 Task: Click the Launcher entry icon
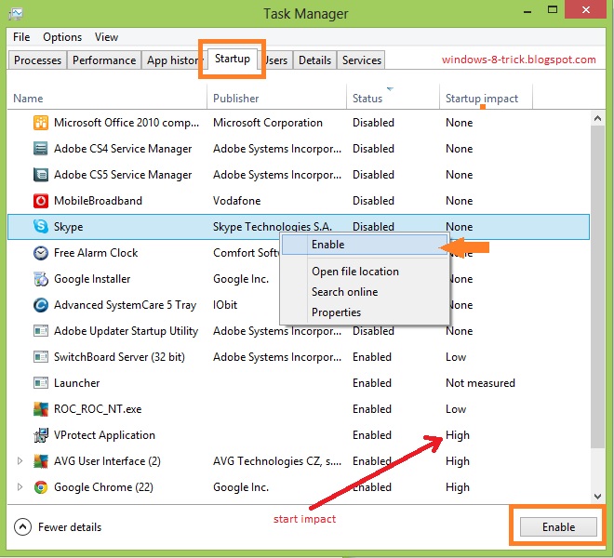41,383
